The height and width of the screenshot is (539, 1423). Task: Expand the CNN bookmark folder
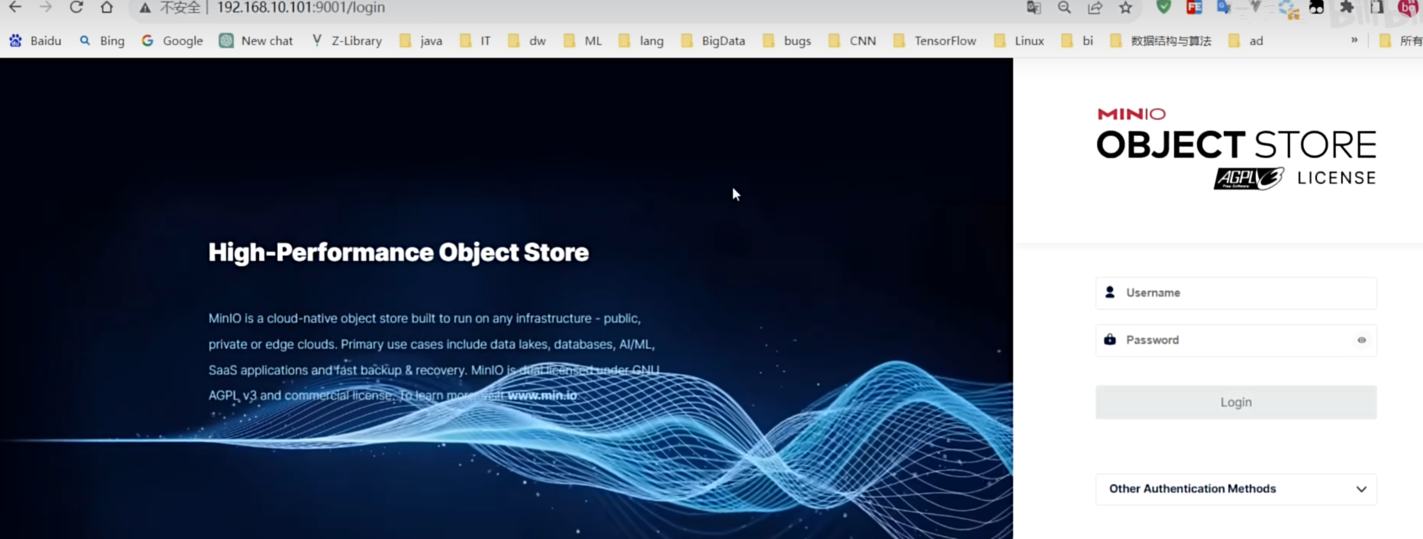(853, 41)
